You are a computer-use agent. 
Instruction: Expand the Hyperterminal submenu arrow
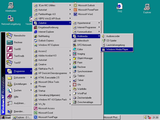99,23
